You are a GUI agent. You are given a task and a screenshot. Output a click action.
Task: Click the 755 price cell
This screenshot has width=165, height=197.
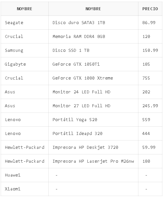(150, 78)
